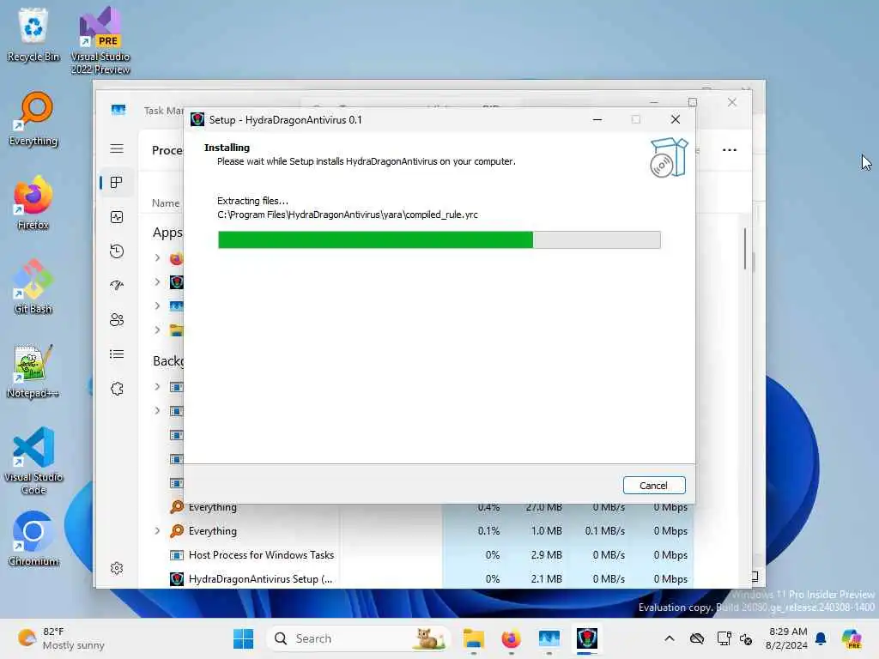The height and width of the screenshot is (659, 879).
Task: Cancel the HydraDragonAntivirus installation
Action: (653, 486)
